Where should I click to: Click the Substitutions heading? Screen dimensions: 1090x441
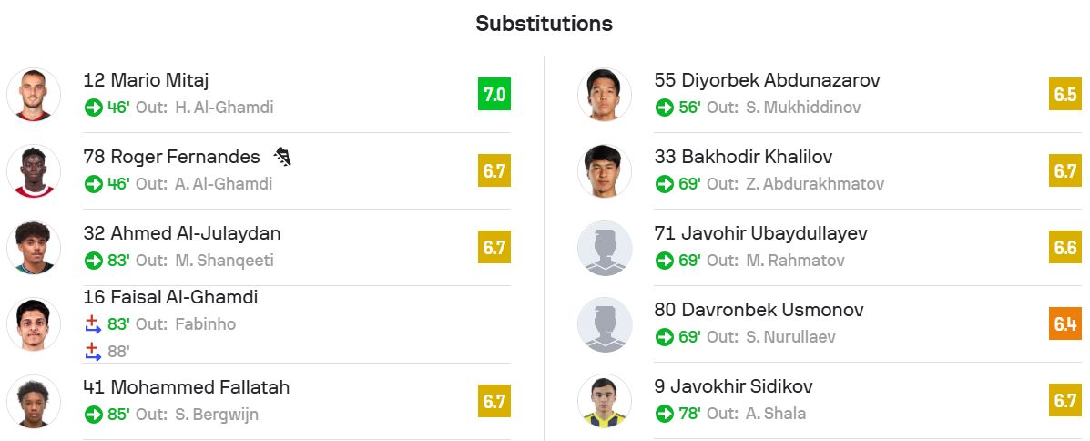(x=544, y=24)
